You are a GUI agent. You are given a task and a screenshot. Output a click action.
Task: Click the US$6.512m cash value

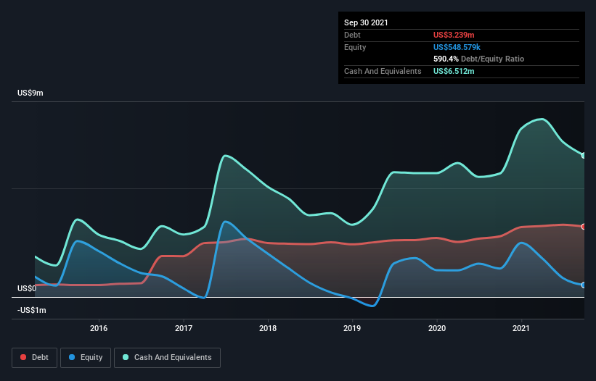pyautogui.click(x=454, y=71)
